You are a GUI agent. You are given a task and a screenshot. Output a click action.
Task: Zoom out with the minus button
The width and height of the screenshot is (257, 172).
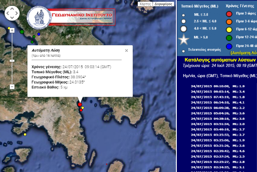click(12, 86)
